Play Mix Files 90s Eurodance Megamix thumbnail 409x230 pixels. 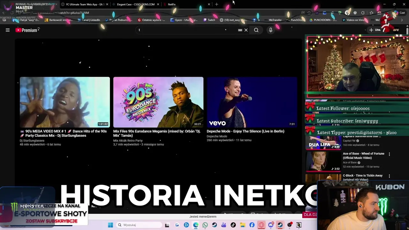[158, 102]
